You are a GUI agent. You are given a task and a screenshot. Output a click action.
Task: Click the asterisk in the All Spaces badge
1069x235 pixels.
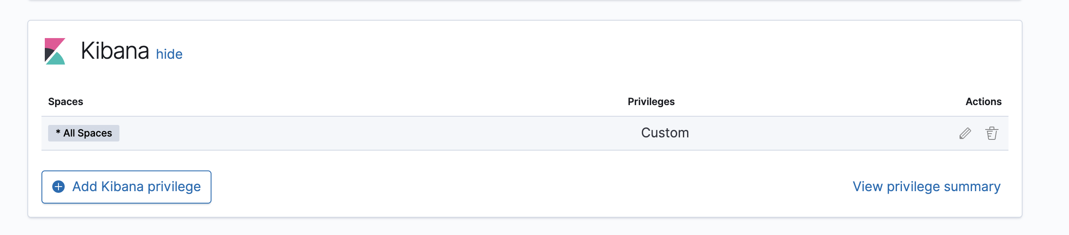pos(58,132)
